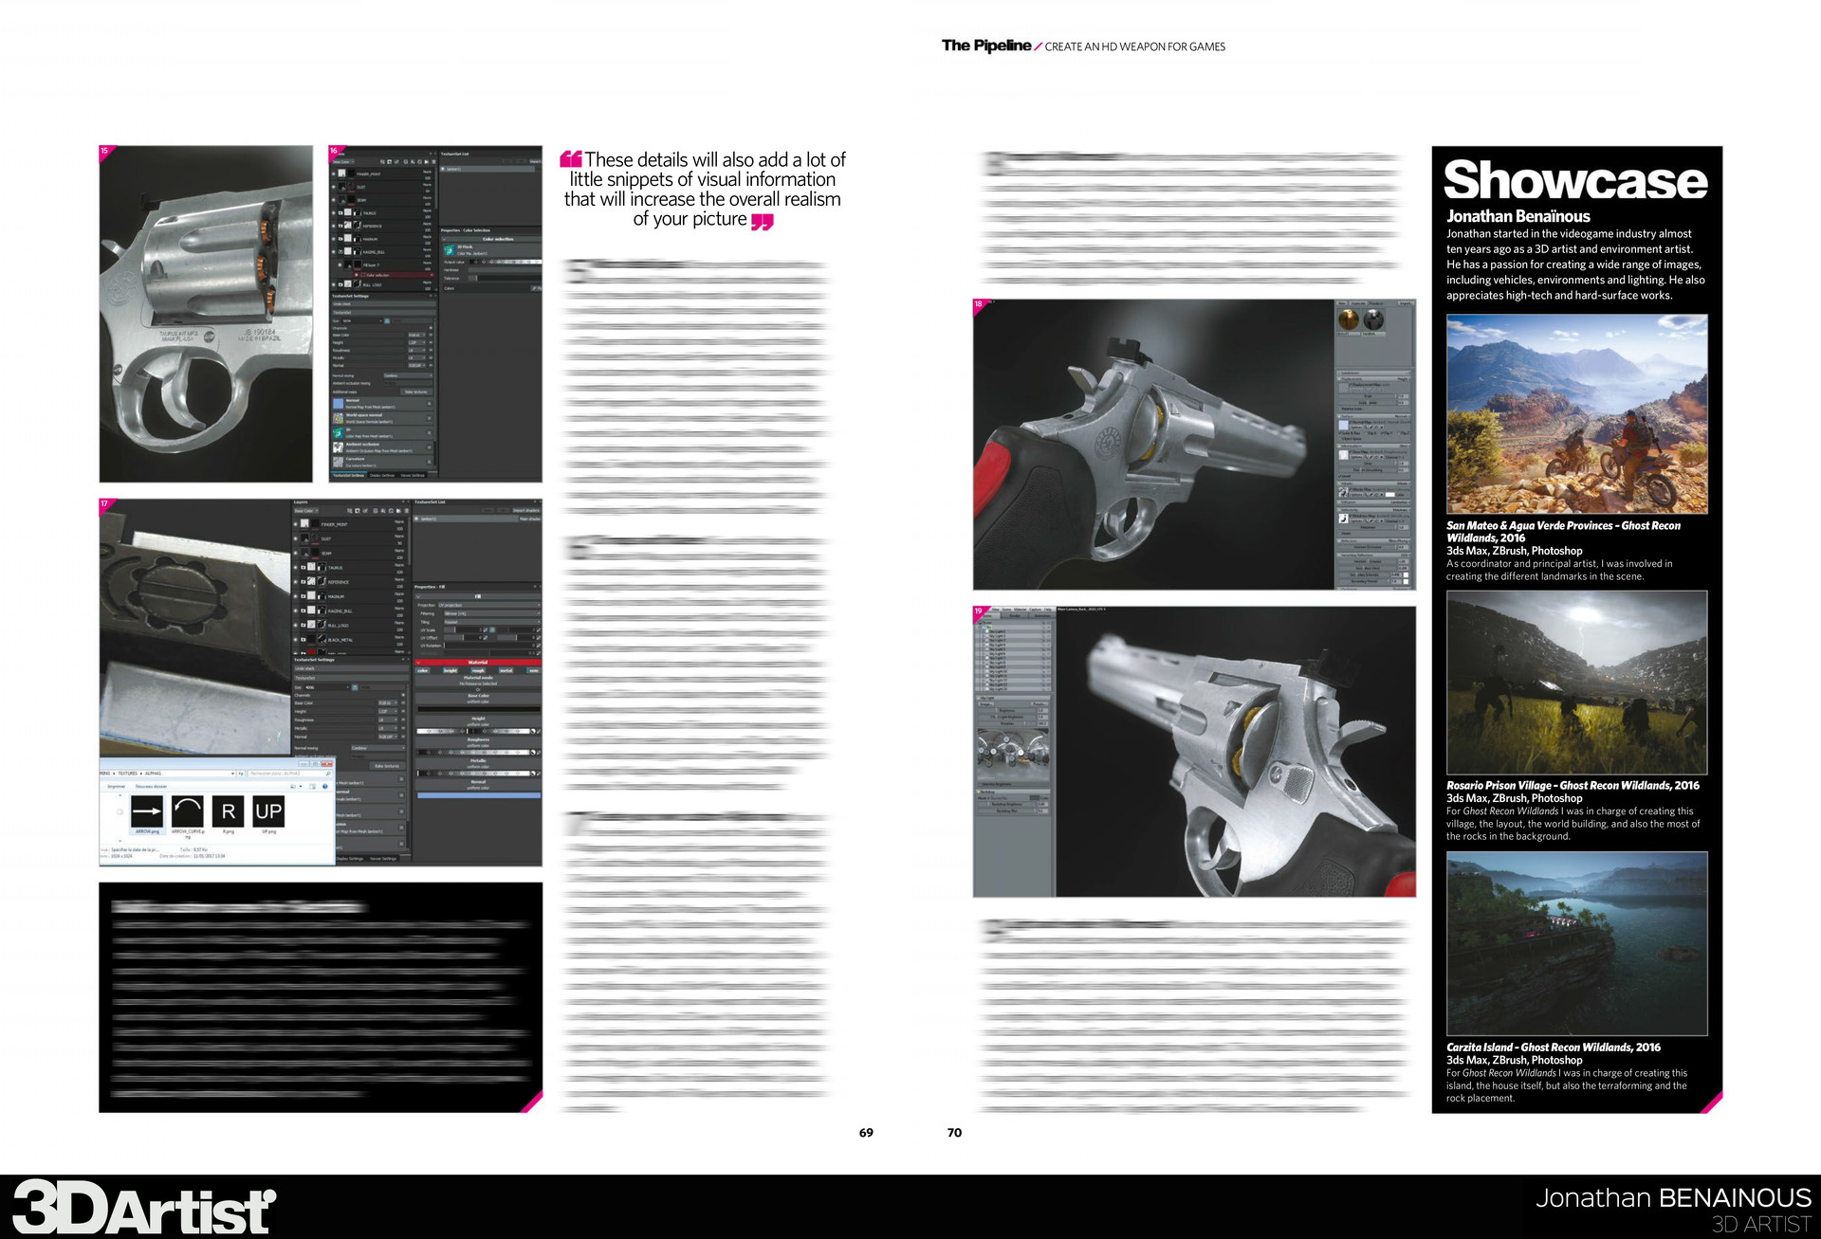Remove the ID map in figure 16

pos(429,433)
